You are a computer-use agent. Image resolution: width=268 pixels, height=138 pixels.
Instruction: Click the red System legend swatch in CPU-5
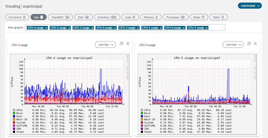[x=141, y=123]
